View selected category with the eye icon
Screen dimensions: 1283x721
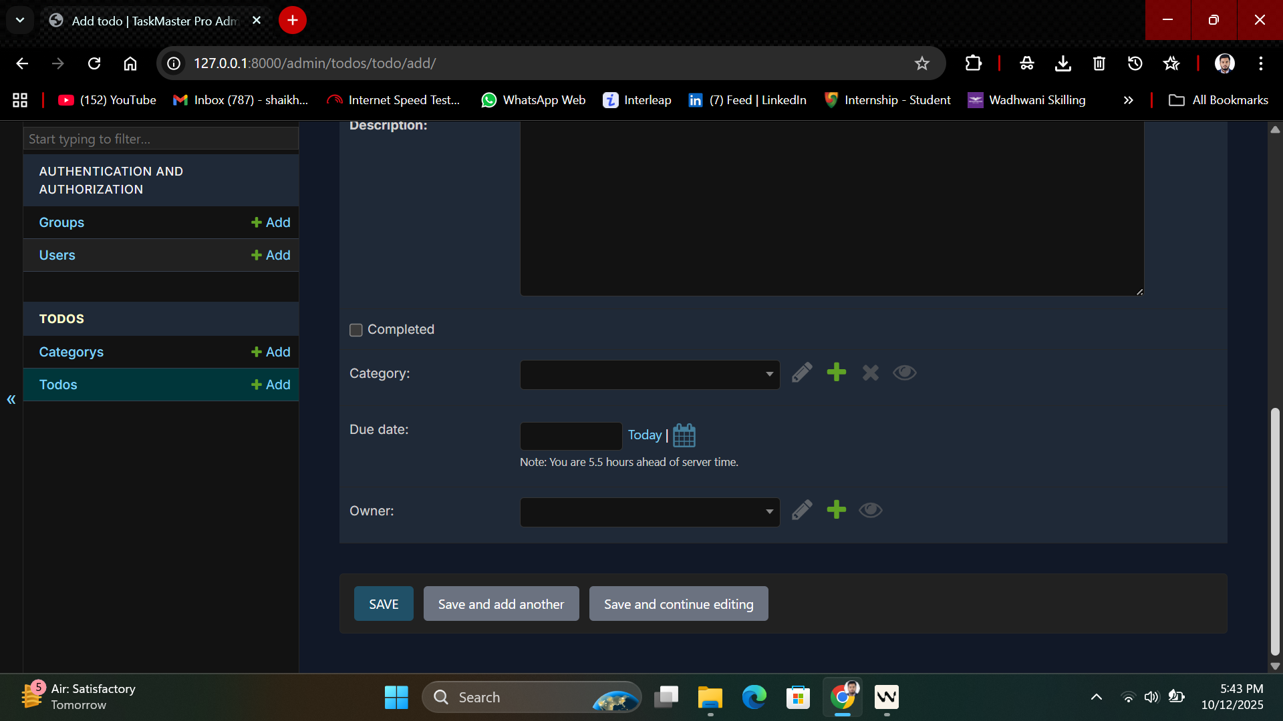905,373
